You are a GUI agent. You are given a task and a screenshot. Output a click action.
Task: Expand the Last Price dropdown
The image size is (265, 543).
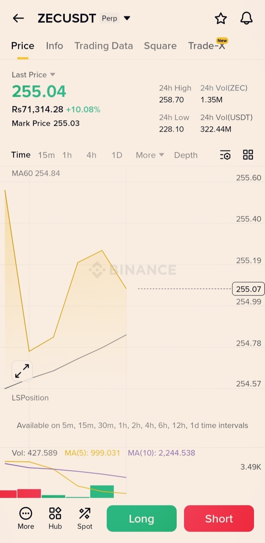point(52,75)
